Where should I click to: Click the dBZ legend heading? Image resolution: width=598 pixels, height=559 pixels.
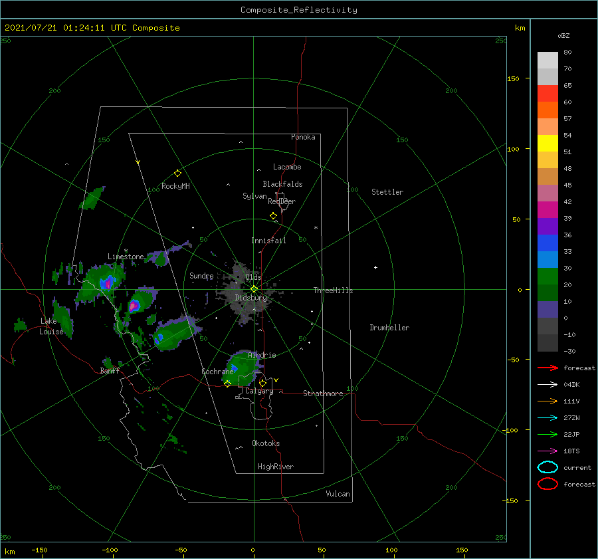pyautogui.click(x=563, y=35)
